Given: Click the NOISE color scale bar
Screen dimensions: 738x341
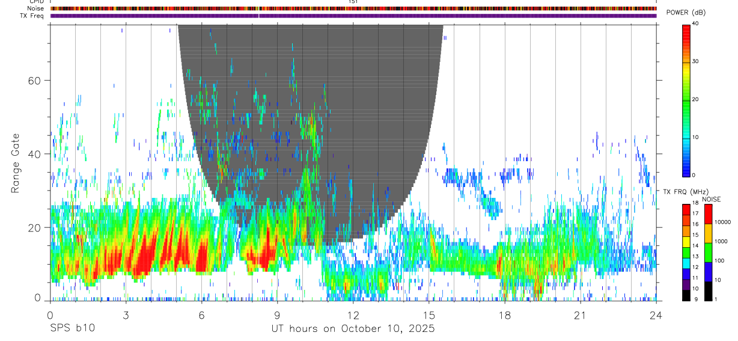Looking at the screenshot, I should [708, 253].
